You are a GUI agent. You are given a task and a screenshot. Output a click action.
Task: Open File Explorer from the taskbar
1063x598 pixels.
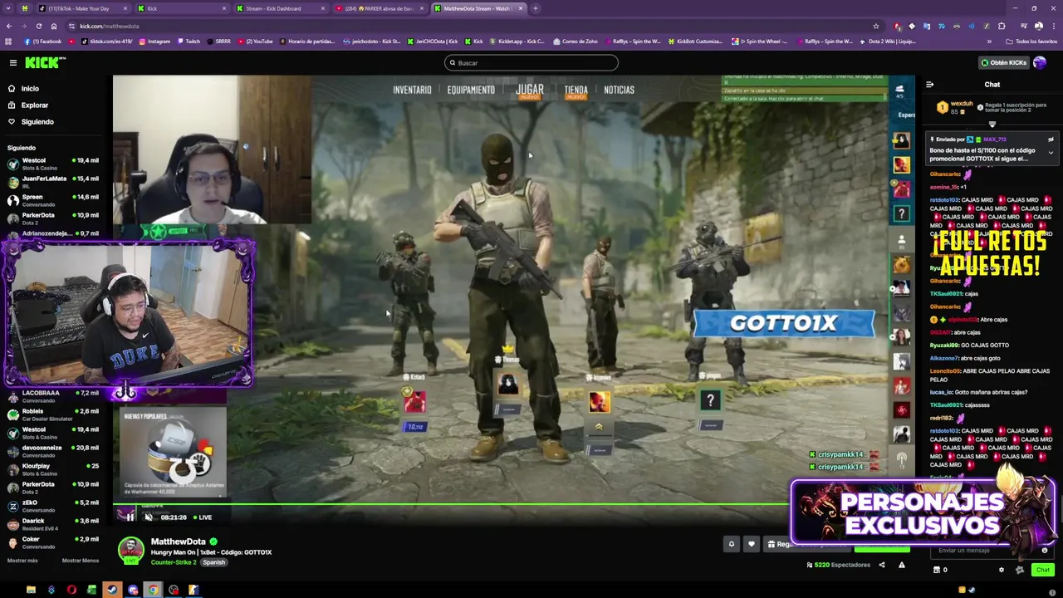tap(31, 591)
